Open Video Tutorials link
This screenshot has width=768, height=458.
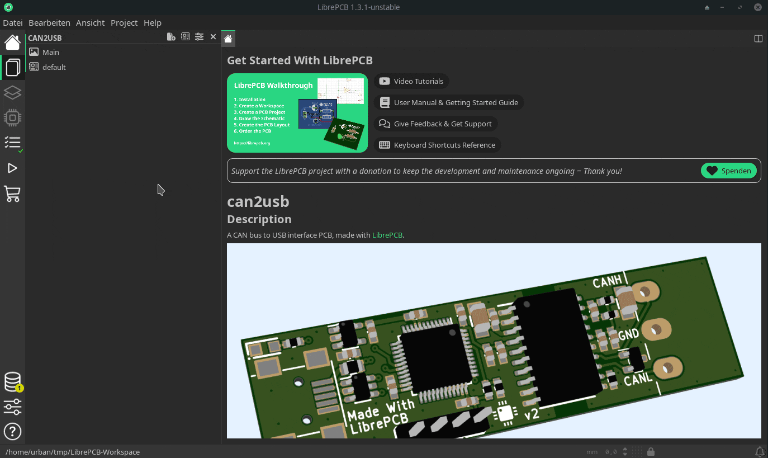[x=411, y=81]
